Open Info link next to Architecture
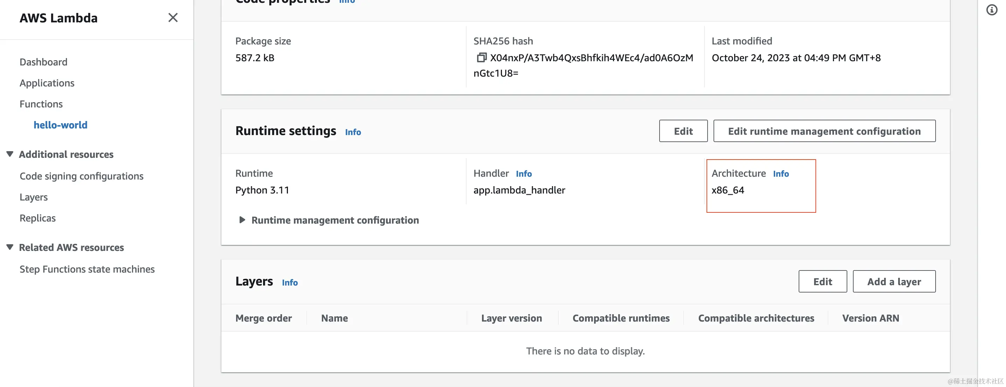The width and height of the screenshot is (1006, 387). [x=780, y=174]
